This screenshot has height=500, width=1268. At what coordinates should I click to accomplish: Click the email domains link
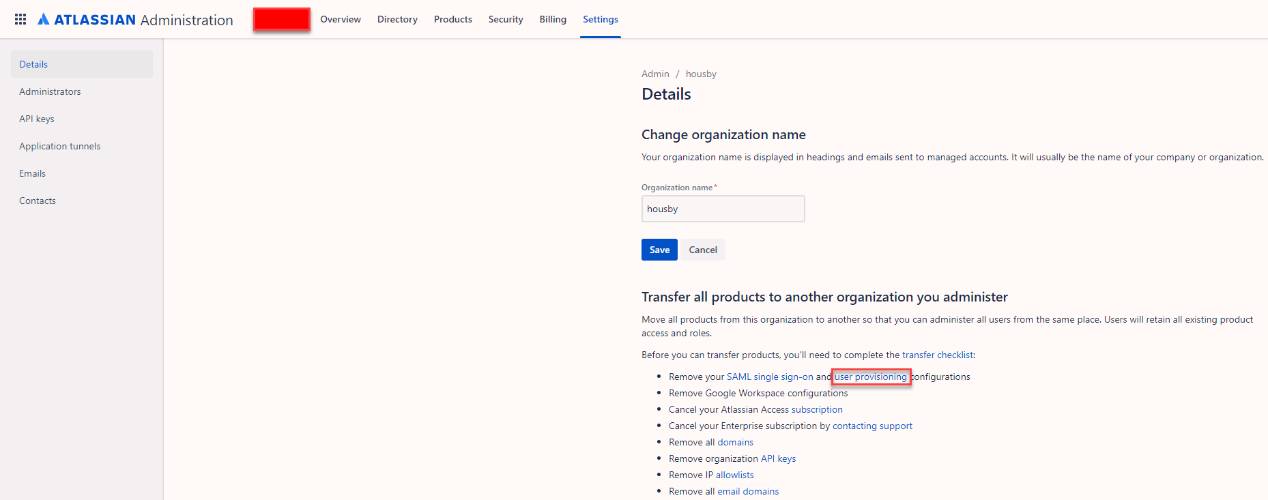click(748, 491)
